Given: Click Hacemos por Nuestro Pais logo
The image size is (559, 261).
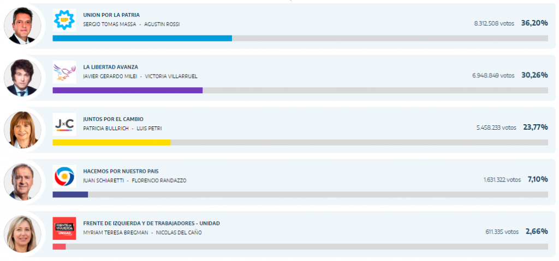Looking at the screenshot, I should (x=64, y=177).
